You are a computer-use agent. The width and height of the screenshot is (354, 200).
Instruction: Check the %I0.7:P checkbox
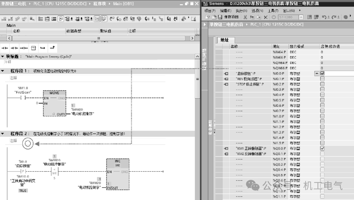pos(322,111)
